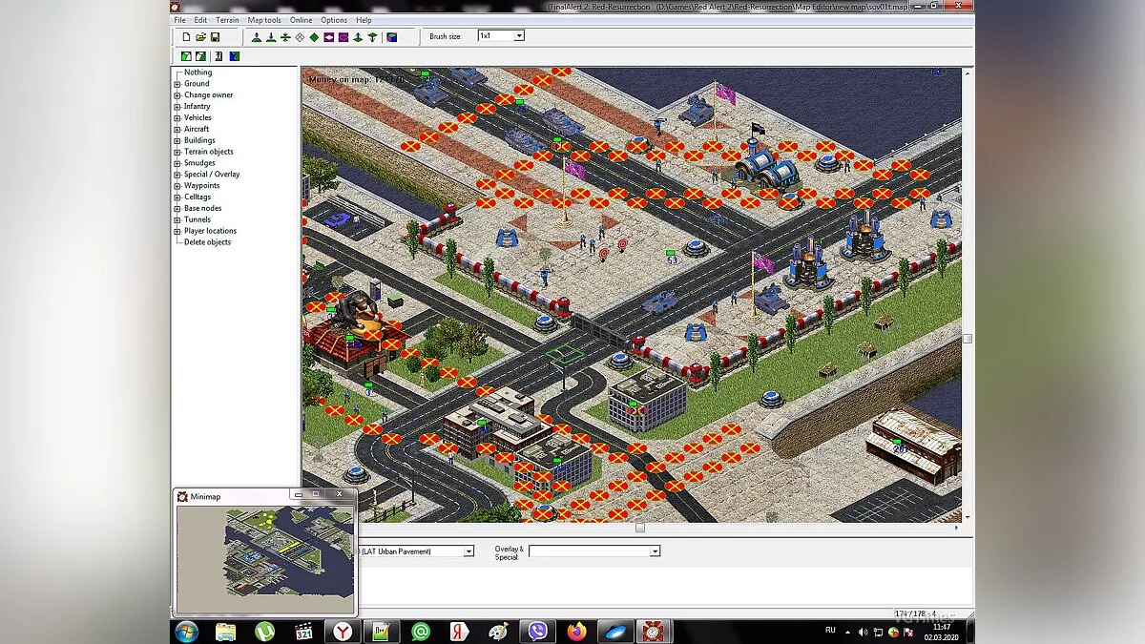Open the Terrain menu
1145x644 pixels.
(x=227, y=20)
